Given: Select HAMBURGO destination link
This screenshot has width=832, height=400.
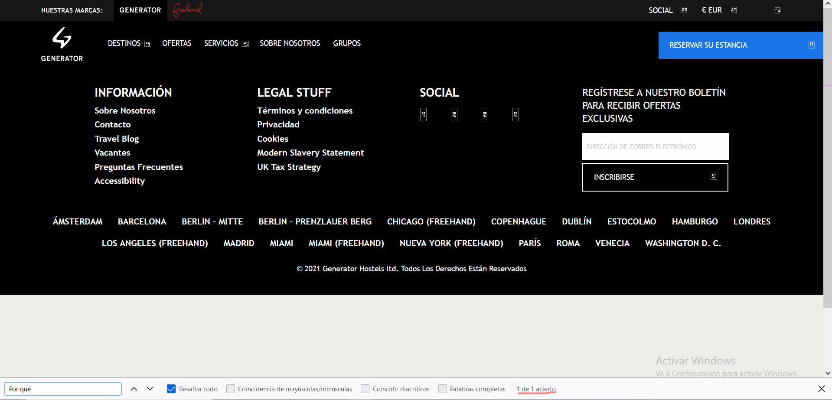Looking at the screenshot, I should coord(695,221).
